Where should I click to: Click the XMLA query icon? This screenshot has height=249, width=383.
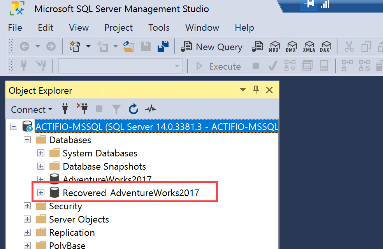tap(309, 46)
